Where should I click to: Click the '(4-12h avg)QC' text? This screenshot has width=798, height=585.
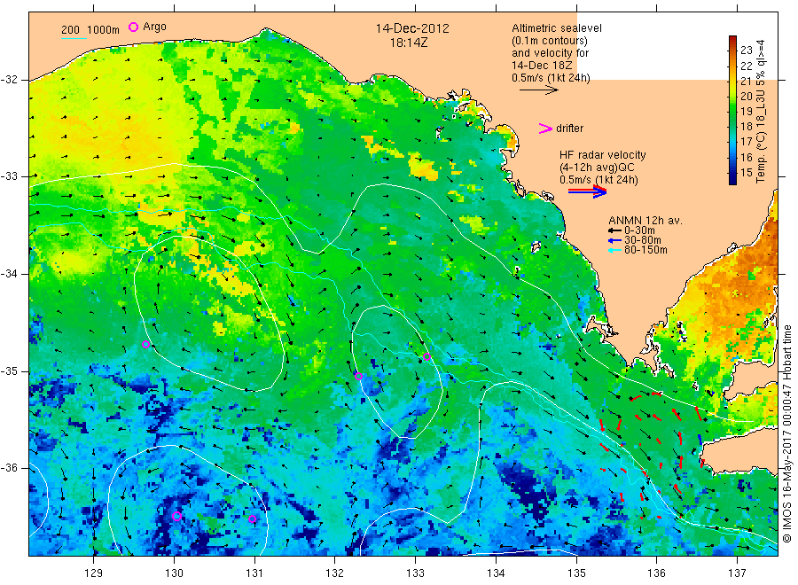597,168
